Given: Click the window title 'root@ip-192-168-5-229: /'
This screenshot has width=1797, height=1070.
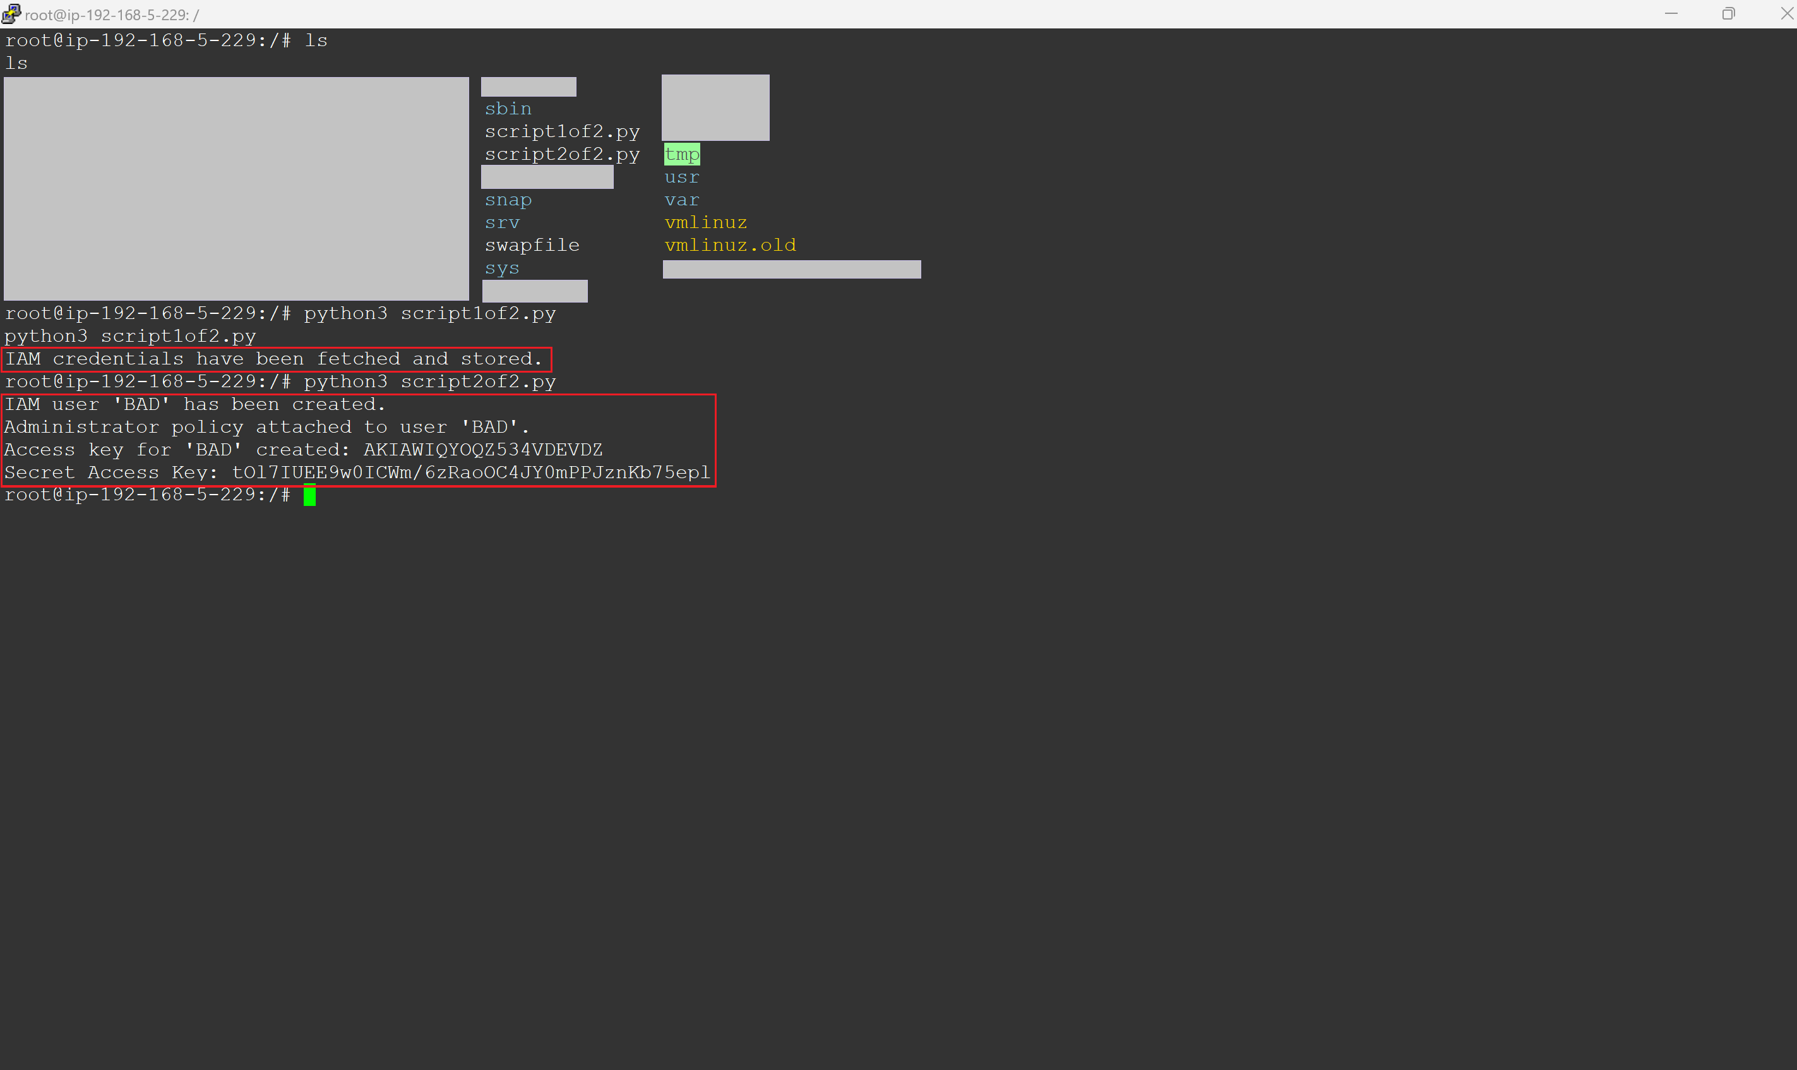Looking at the screenshot, I should click(x=112, y=15).
